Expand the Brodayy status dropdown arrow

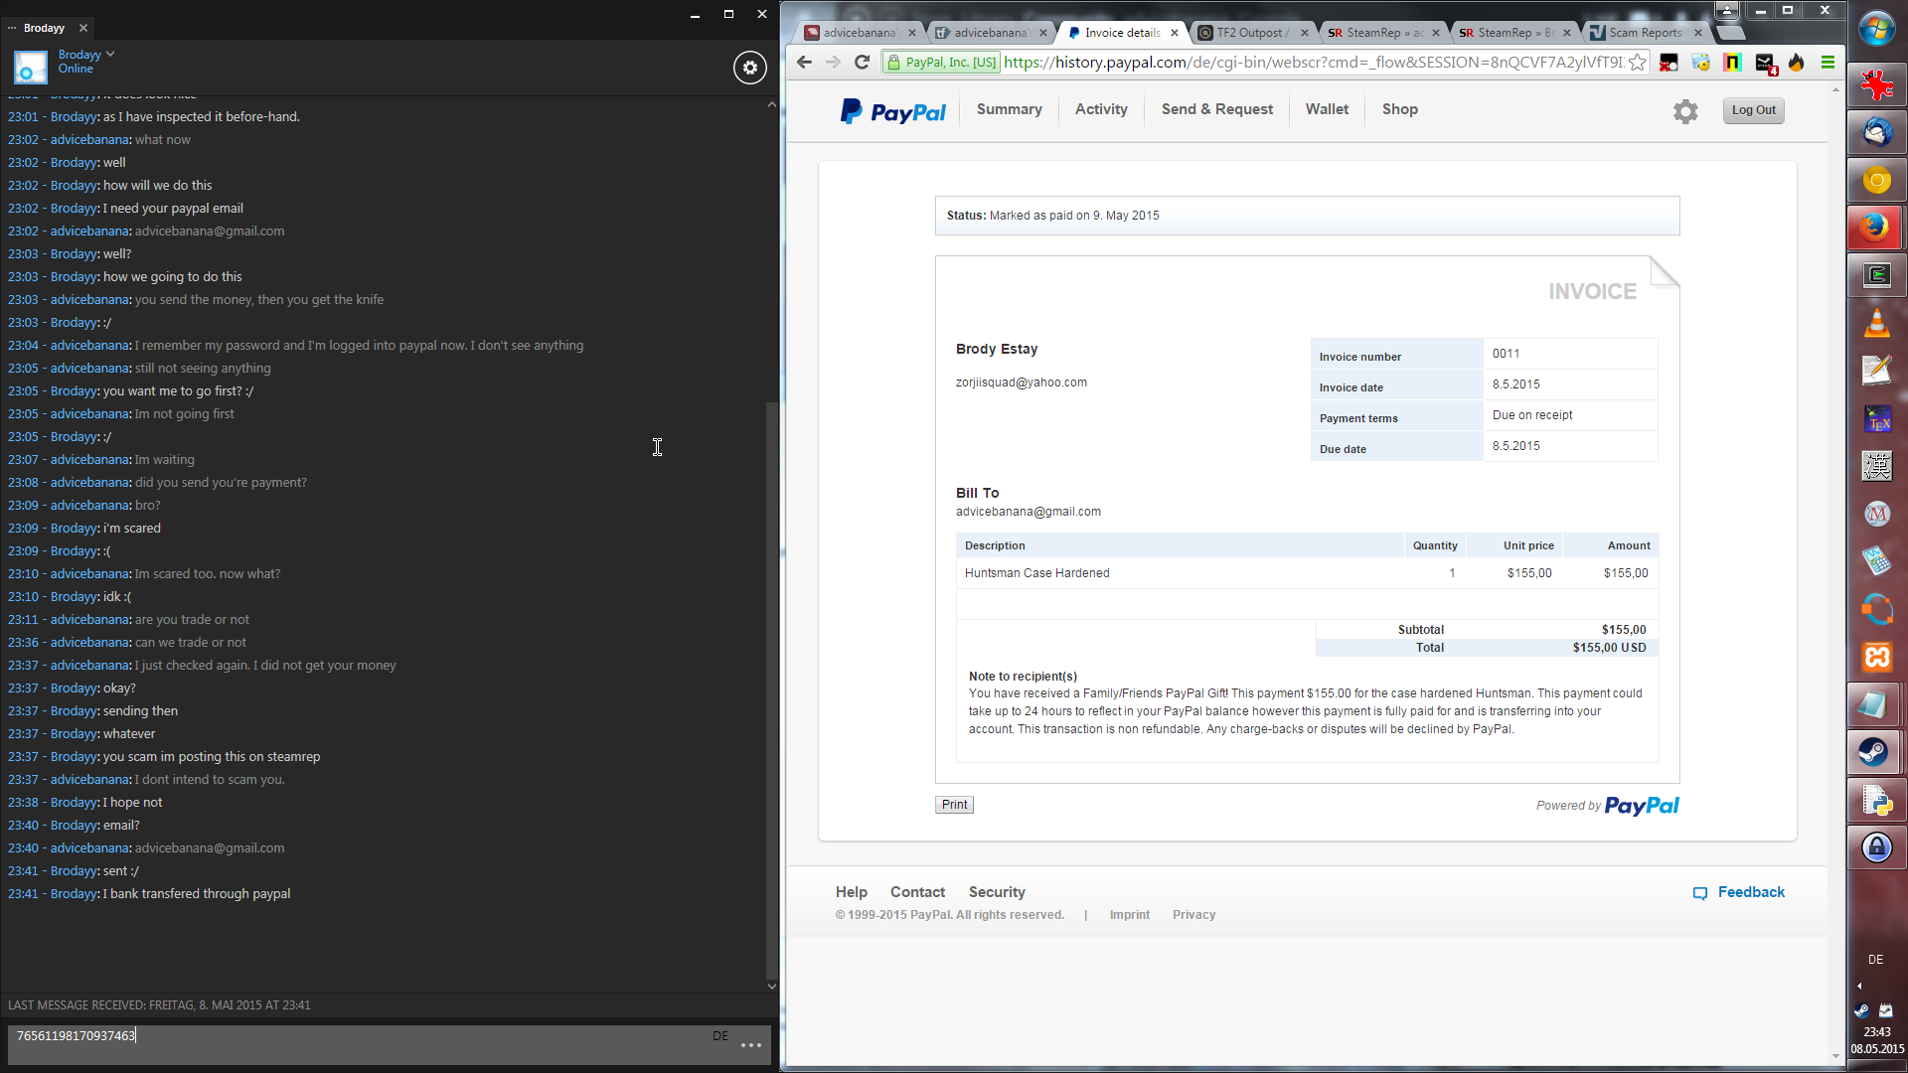click(110, 55)
